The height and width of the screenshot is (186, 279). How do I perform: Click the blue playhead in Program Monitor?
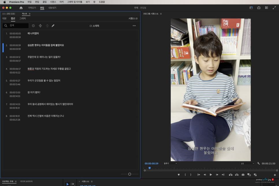150,168
